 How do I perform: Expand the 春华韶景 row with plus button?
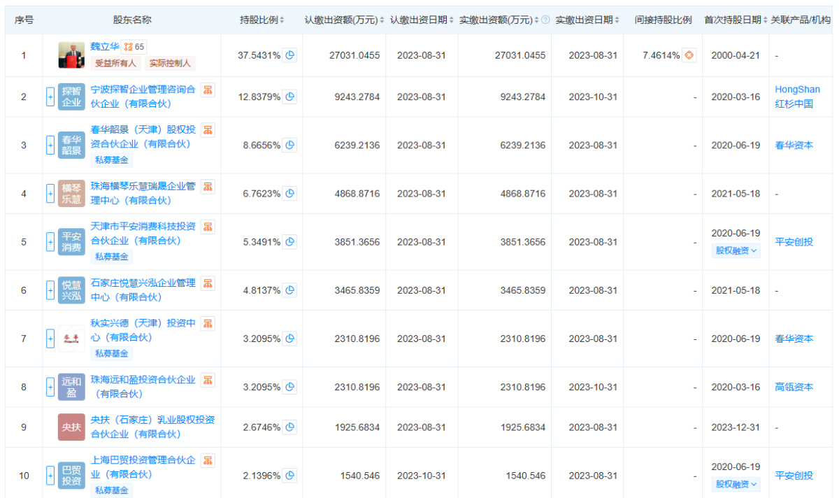pos(50,145)
